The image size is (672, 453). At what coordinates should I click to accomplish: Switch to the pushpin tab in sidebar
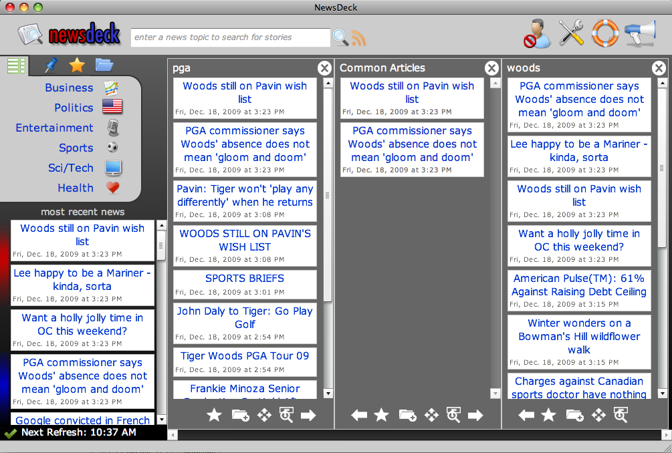[51, 65]
